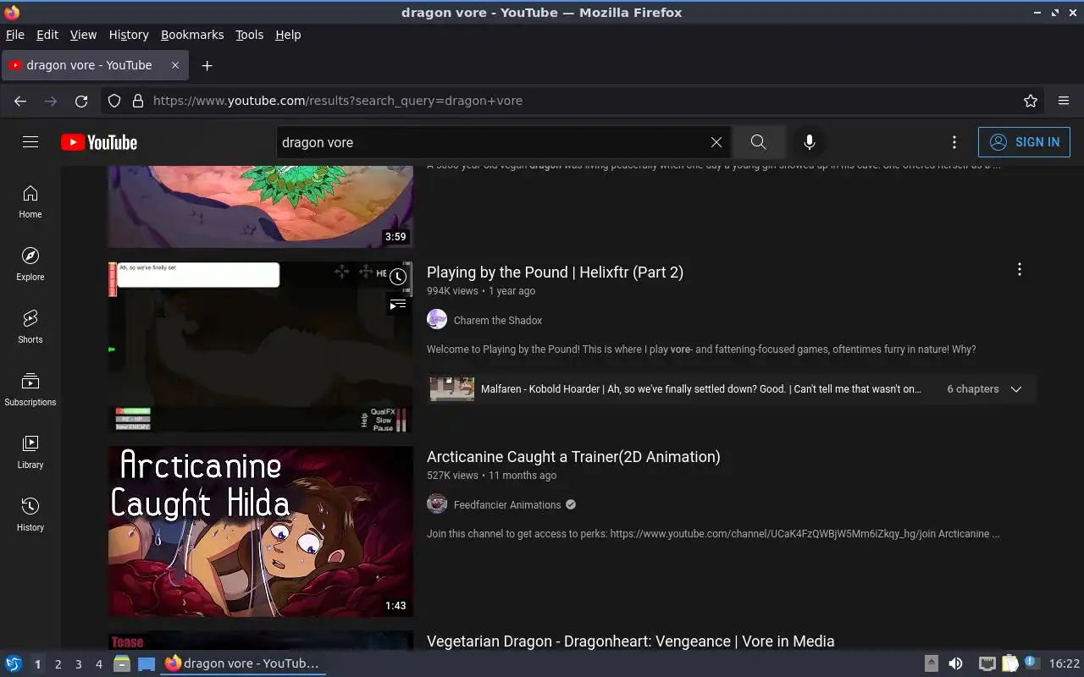The image size is (1084, 677).
Task: Switch to workspace 4
Action: coord(98,664)
